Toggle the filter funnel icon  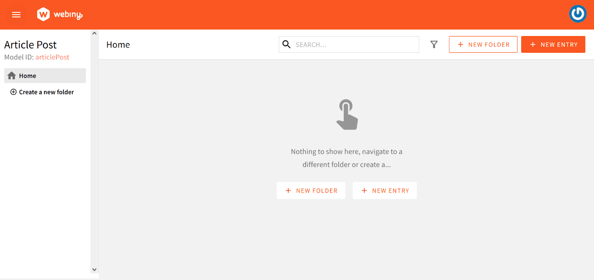434,45
